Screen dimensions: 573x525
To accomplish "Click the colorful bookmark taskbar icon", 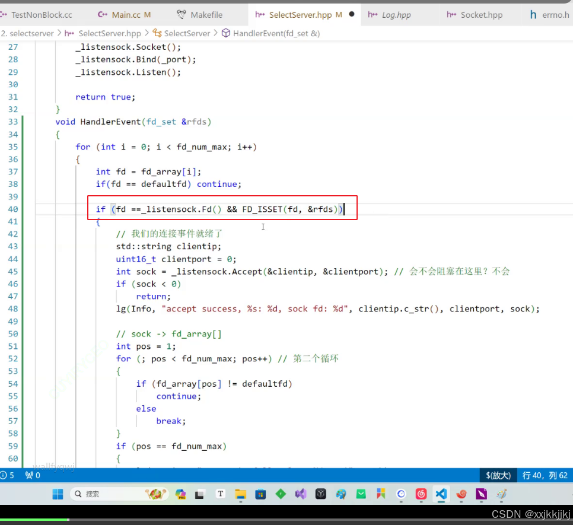I will point(381,494).
